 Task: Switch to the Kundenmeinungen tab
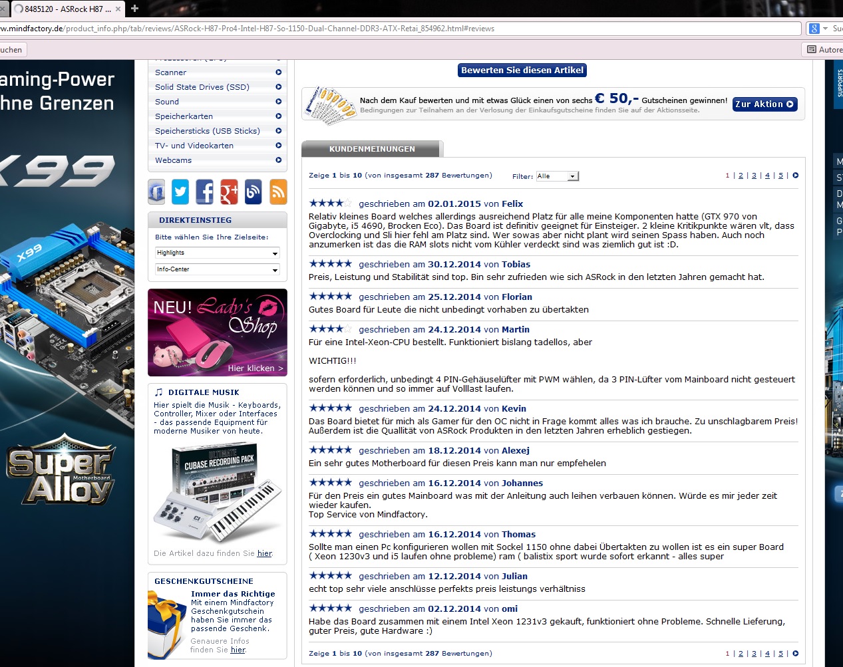tap(372, 149)
